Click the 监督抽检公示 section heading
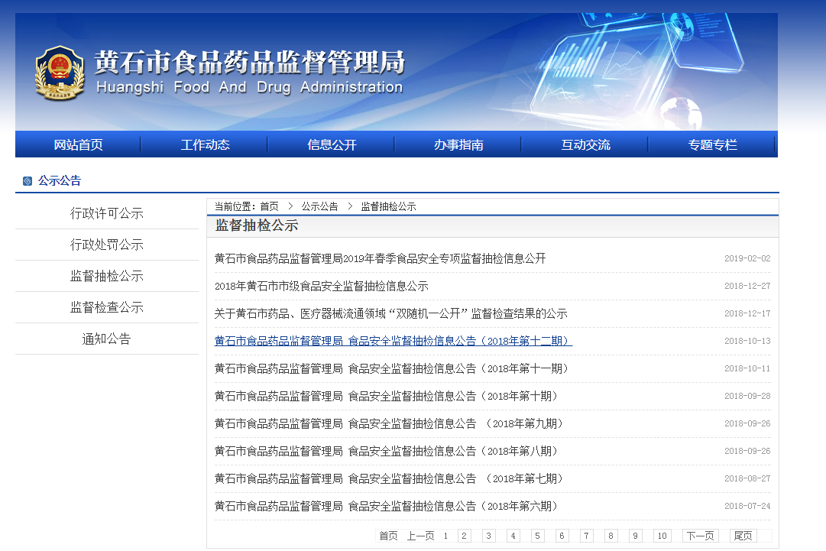The width and height of the screenshot is (826, 551). [257, 225]
